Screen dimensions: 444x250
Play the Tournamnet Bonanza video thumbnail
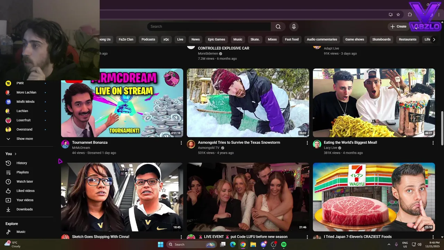122,103
